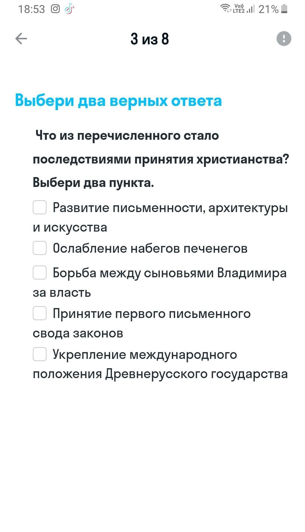Tick 'Борьба между сыновьями Владимира' checkbox
Screen dimensions: 305x532
click(x=40, y=272)
